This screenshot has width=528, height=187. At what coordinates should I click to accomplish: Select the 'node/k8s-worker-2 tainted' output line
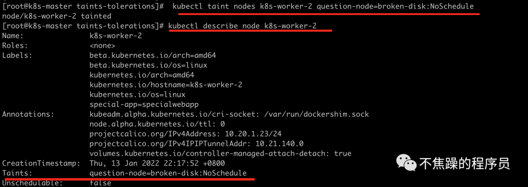click(57, 16)
